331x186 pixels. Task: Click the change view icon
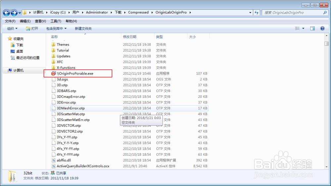297,28
